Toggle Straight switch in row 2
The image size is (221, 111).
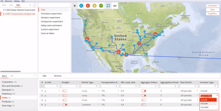tap(65, 95)
